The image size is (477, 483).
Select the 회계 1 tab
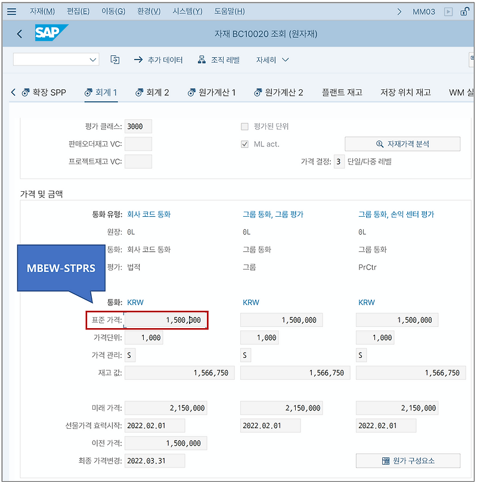[101, 92]
